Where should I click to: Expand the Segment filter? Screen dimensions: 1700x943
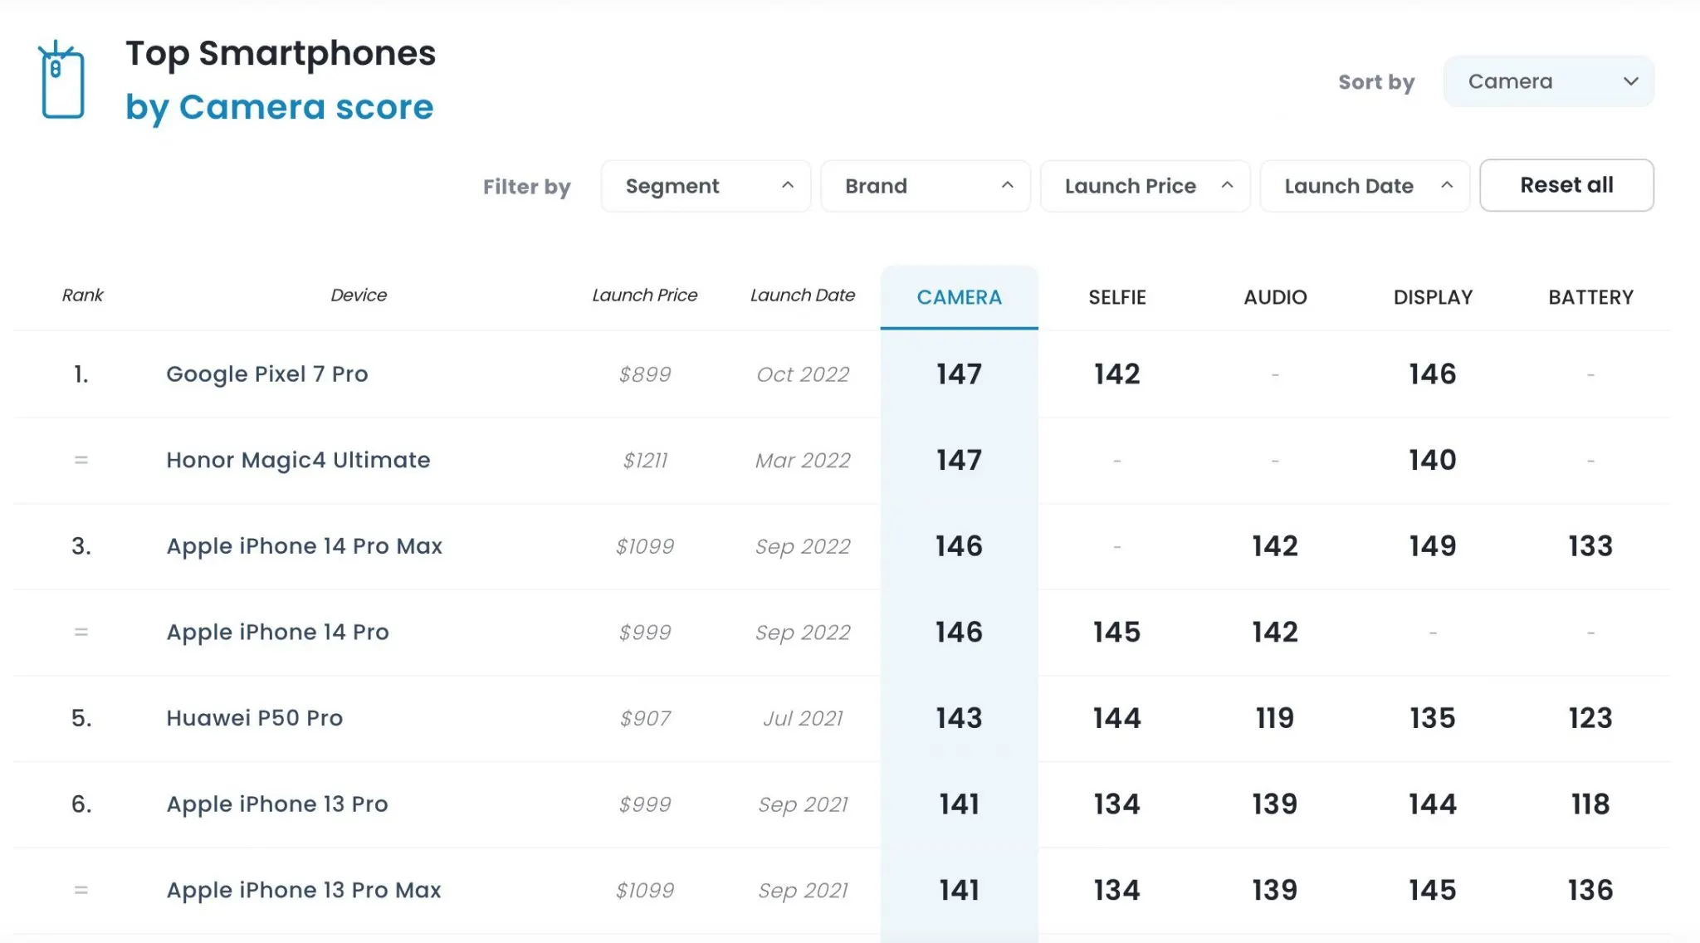coord(706,186)
